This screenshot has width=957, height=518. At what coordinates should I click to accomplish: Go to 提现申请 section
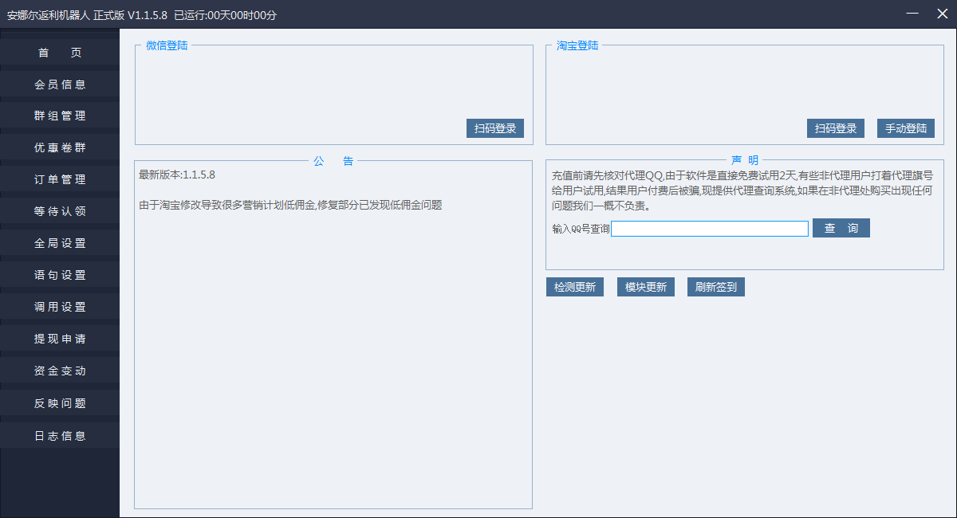click(60, 339)
